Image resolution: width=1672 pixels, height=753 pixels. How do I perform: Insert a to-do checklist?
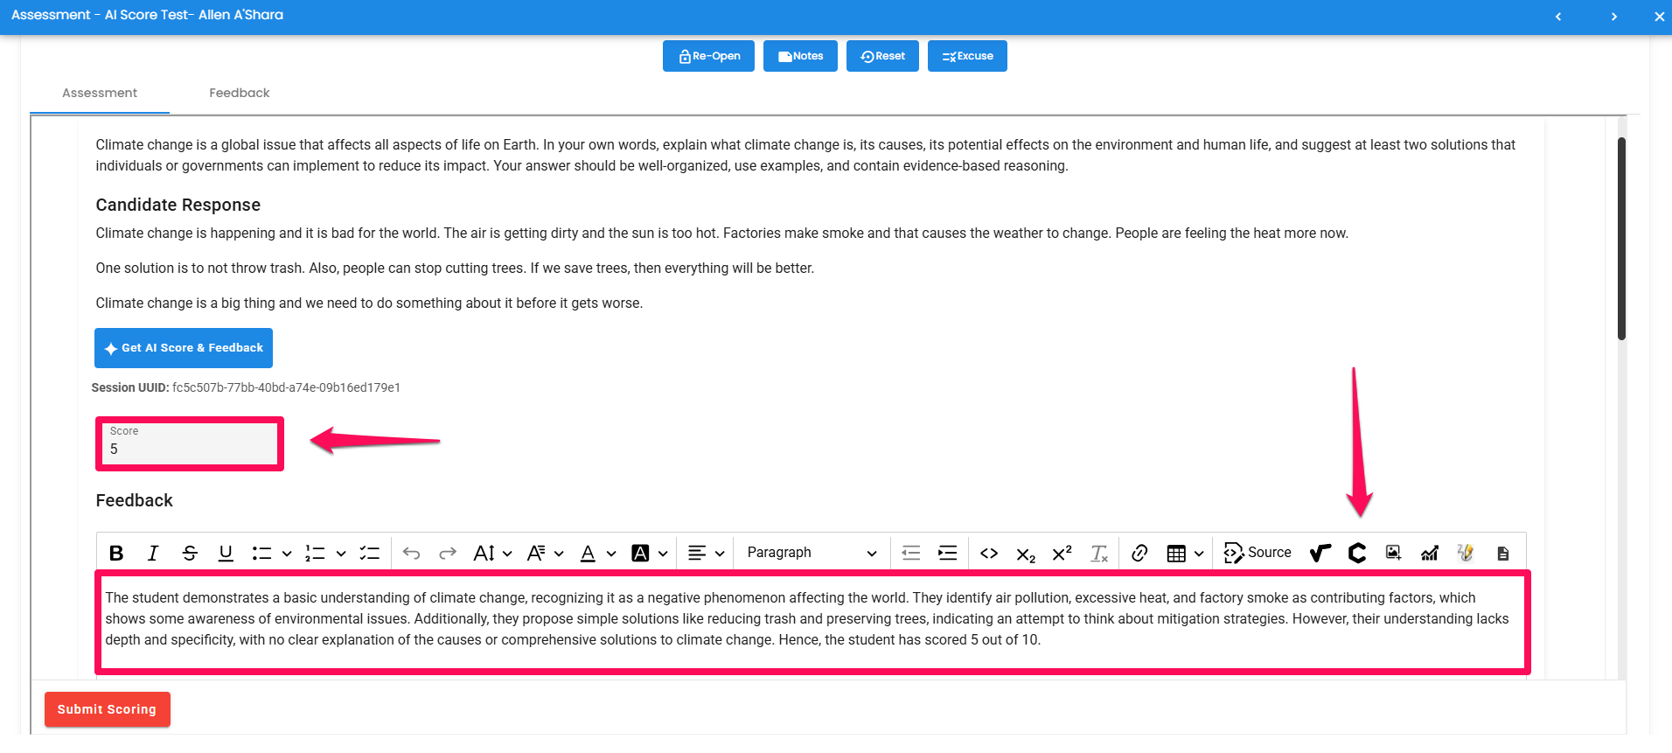(370, 553)
